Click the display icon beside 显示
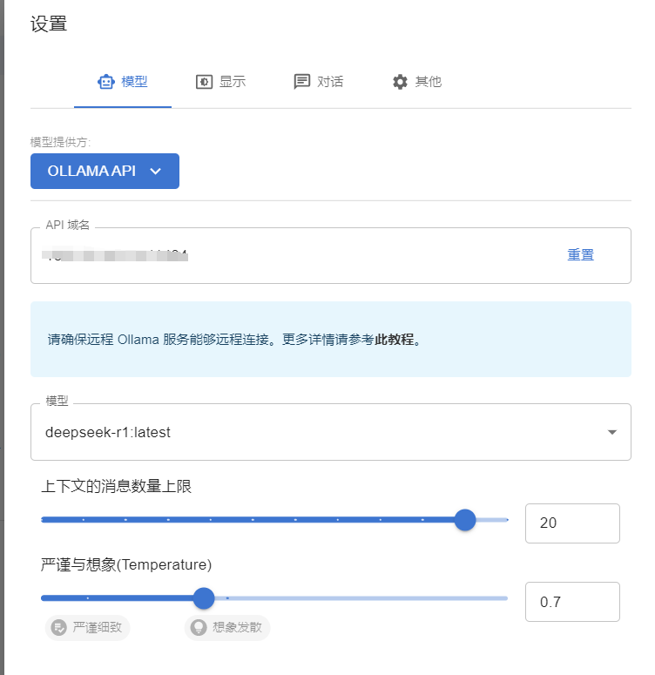 204,81
